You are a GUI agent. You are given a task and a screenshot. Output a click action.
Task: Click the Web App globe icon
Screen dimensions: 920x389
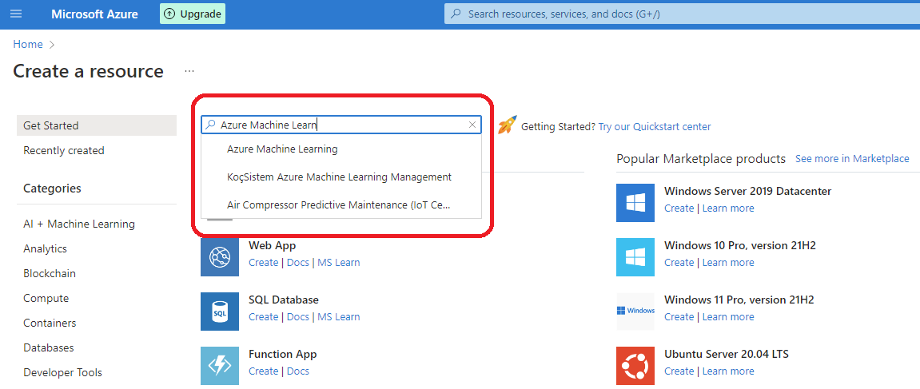click(220, 257)
